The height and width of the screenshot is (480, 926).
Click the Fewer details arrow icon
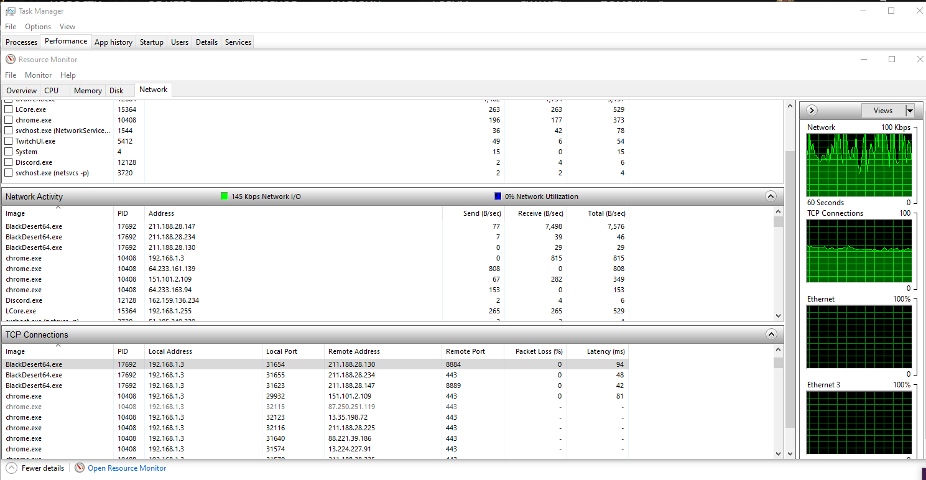[x=11, y=468]
